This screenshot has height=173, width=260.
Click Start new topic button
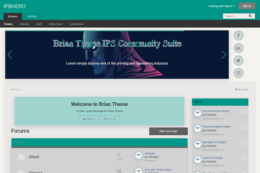168,131
